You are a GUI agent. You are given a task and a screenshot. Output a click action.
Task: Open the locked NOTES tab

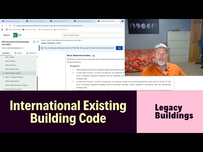point(18,53)
